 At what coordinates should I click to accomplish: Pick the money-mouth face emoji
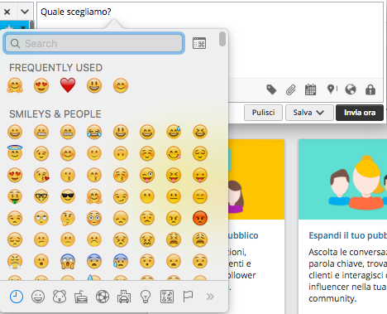(x=15, y=196)
